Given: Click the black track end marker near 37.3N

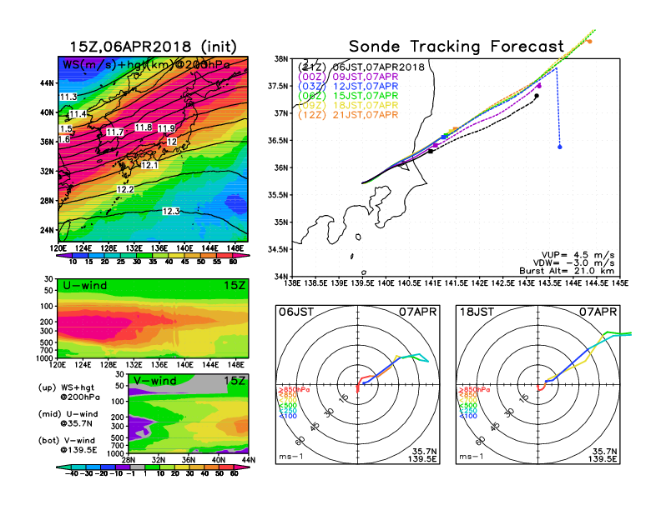Looking at the screenshot, I should click(537, 96).
